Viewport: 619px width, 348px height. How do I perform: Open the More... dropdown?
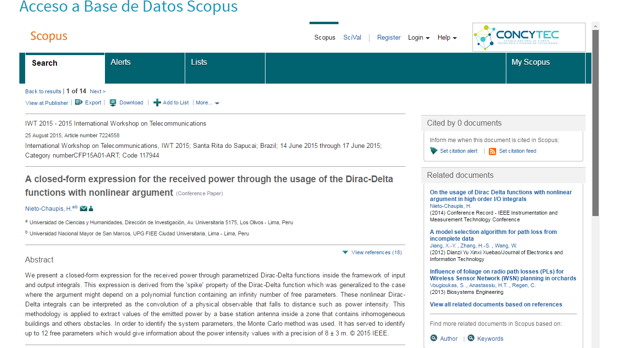(x=207, y=103)
